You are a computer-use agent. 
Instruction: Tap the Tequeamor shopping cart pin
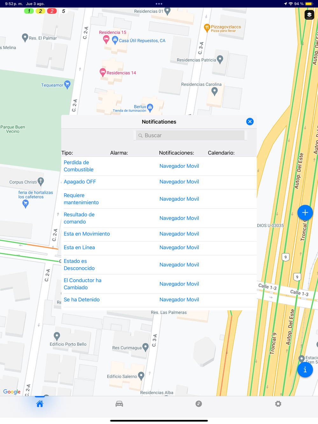tap(67, 85)
